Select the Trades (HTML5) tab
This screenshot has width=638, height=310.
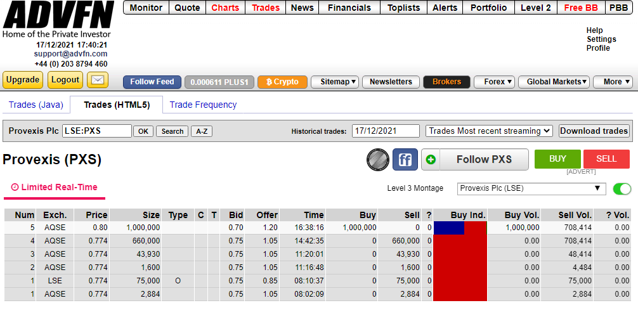pyautogui.click(x=117, y=105)
